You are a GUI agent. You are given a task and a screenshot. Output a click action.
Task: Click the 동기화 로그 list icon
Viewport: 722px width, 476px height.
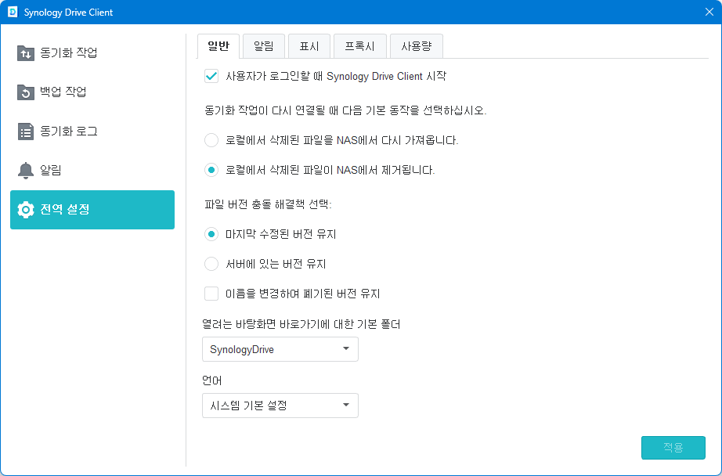click(x=26, y=132)
